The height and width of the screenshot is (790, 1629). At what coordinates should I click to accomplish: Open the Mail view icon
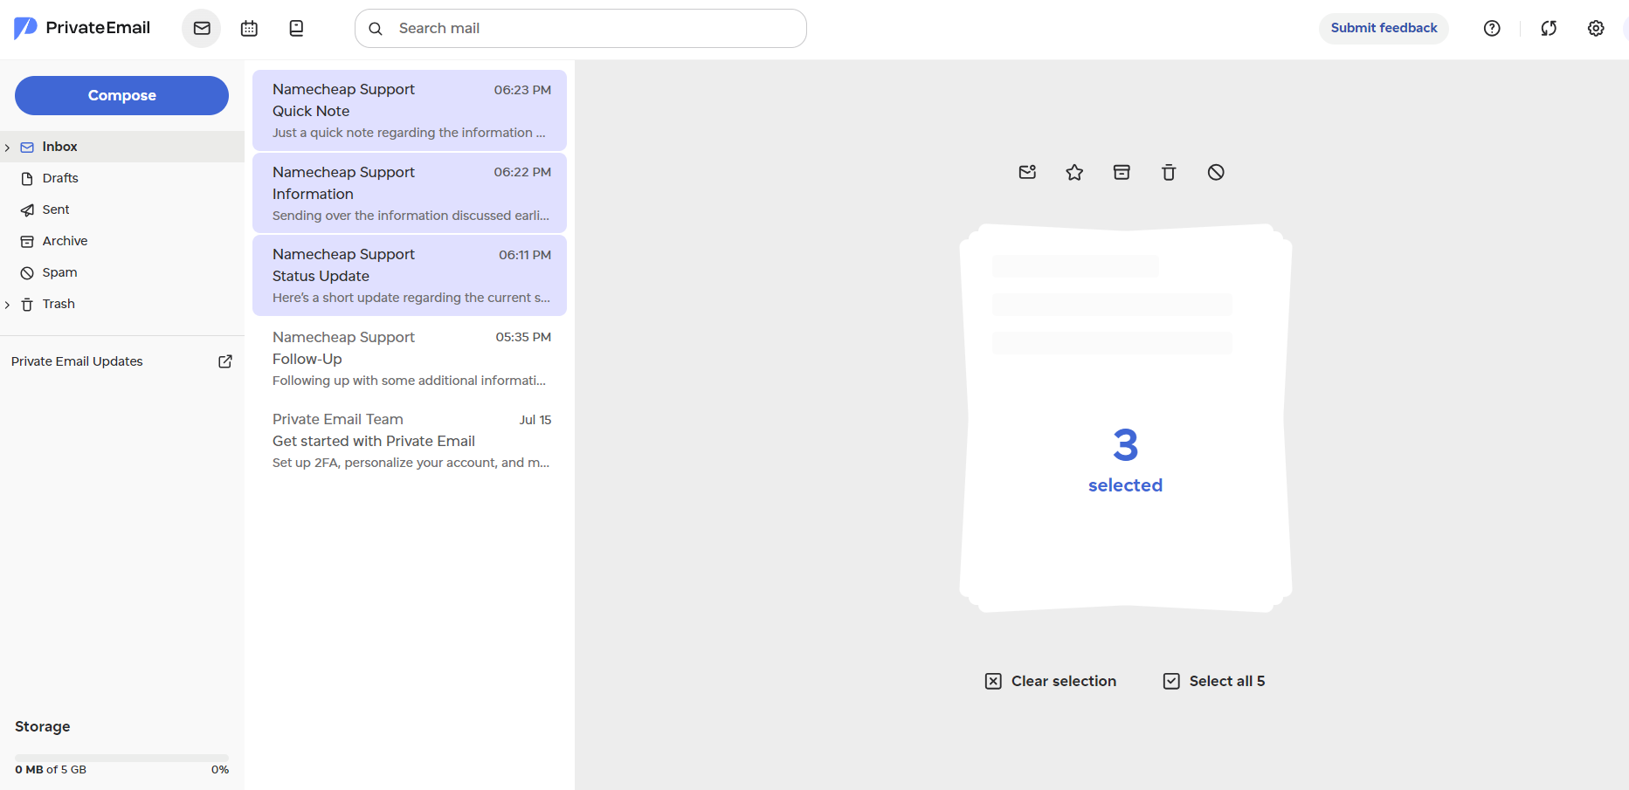point(202,29)
